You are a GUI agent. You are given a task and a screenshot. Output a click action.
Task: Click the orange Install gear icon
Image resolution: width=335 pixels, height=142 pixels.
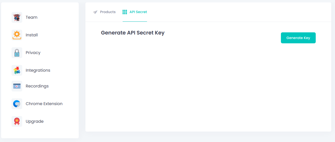click(x=17, y=35)
